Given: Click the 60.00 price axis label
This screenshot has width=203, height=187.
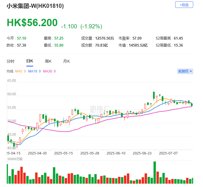Looking at the screenshot, I should click(x=12, y=94).
